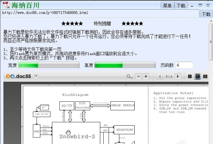
Task: Adjust the 宽度 slider bar
Action: coord(49,65)
